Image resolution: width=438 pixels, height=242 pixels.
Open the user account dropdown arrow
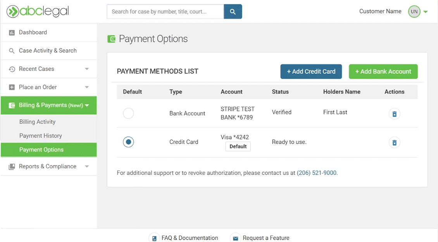tap(426, 12)
